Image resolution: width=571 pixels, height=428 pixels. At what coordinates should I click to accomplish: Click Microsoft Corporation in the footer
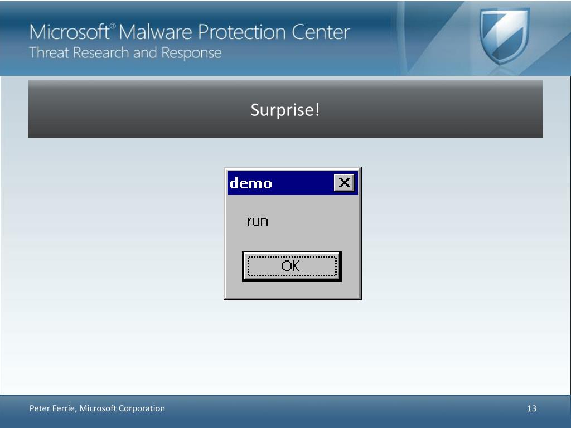tap(122, 408)
